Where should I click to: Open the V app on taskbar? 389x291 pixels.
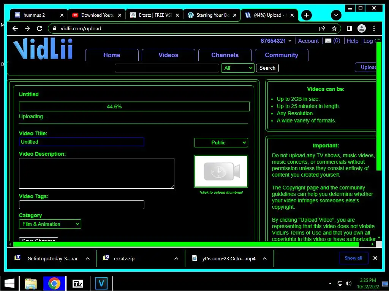pos(101,283)
